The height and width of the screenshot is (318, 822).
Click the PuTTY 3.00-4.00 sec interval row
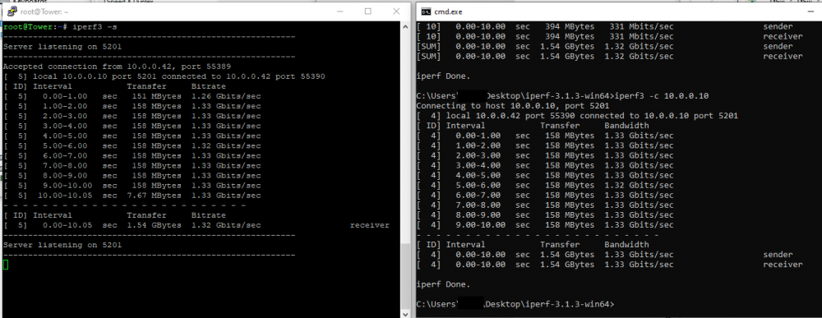point(132,127)
